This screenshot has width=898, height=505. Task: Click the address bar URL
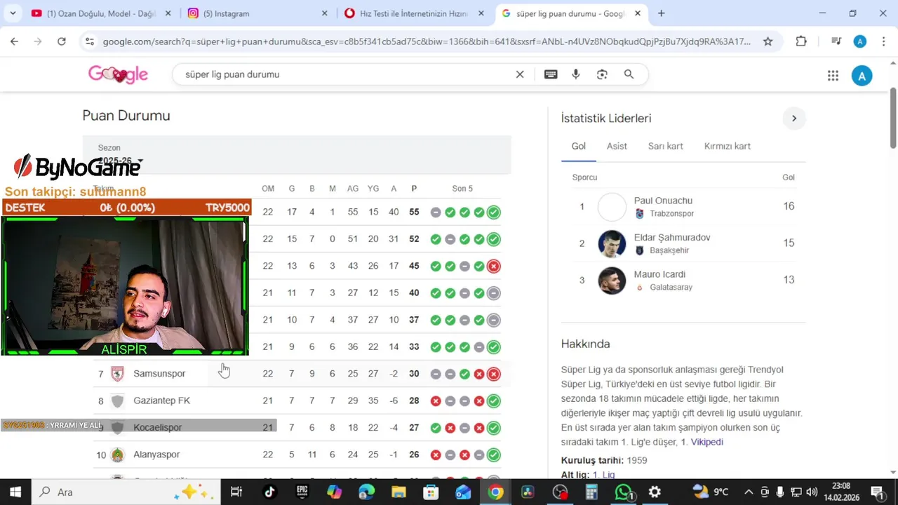[427, 41]
